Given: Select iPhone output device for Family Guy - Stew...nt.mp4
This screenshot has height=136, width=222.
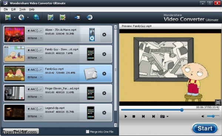Looking at the screenshot, I should click(x=91, y=54).
